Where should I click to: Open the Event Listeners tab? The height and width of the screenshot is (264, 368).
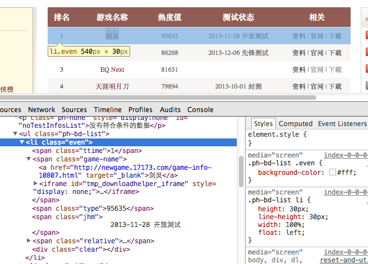(342, 123)
